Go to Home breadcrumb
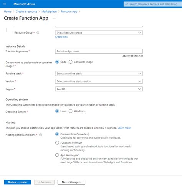Screen dimensions: 182x187 pyautogui.click(x=8, y=12)
